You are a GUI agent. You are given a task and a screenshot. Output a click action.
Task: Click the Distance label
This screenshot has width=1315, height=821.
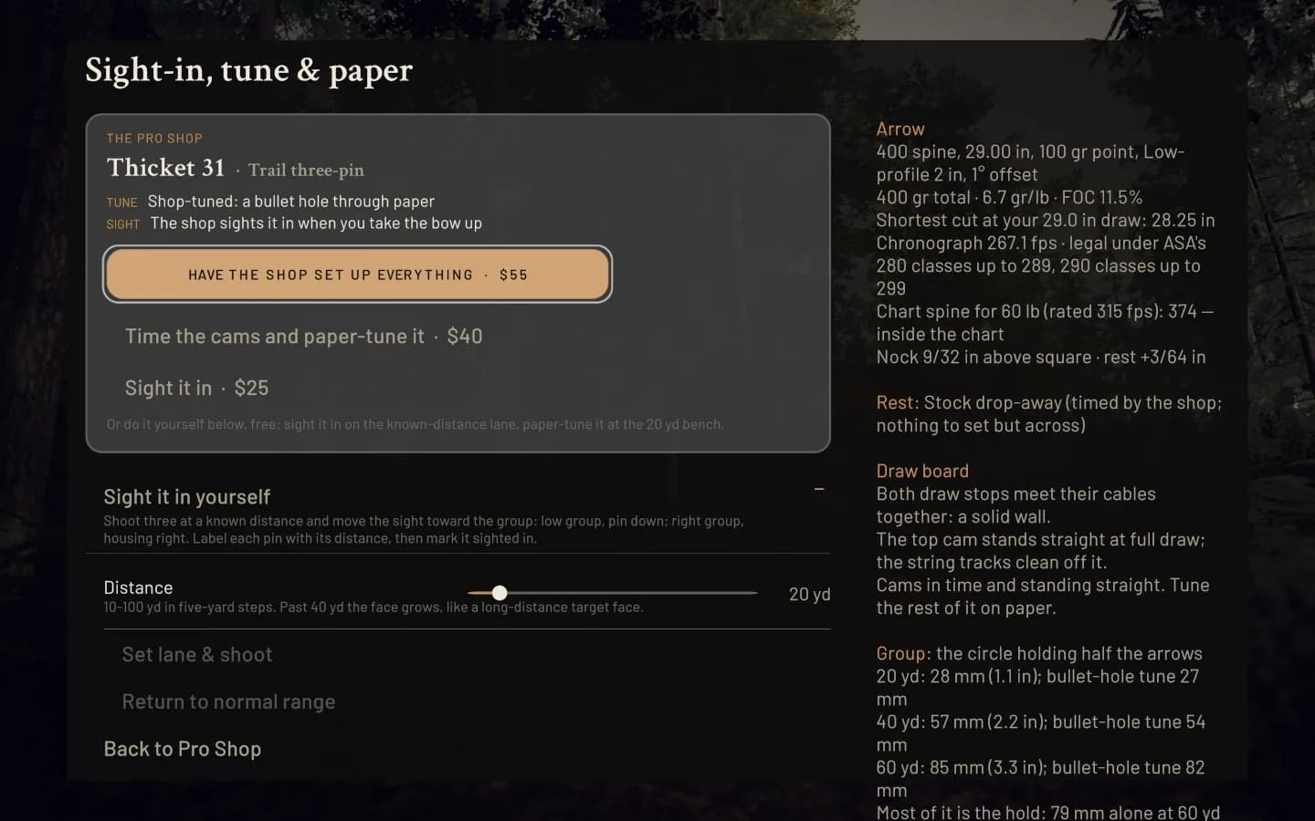click(x=138, y=587)
